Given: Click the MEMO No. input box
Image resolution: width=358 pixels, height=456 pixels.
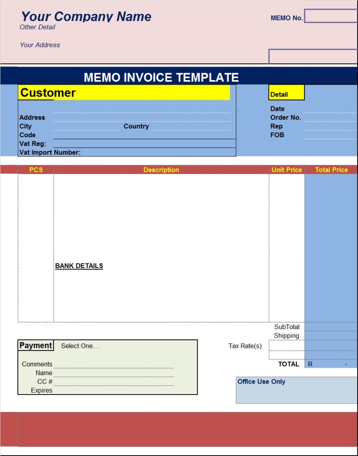Looking at the screenshot, I should pos(330,16).
